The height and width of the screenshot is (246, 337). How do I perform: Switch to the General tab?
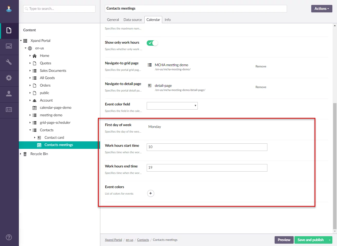point(113,20)
